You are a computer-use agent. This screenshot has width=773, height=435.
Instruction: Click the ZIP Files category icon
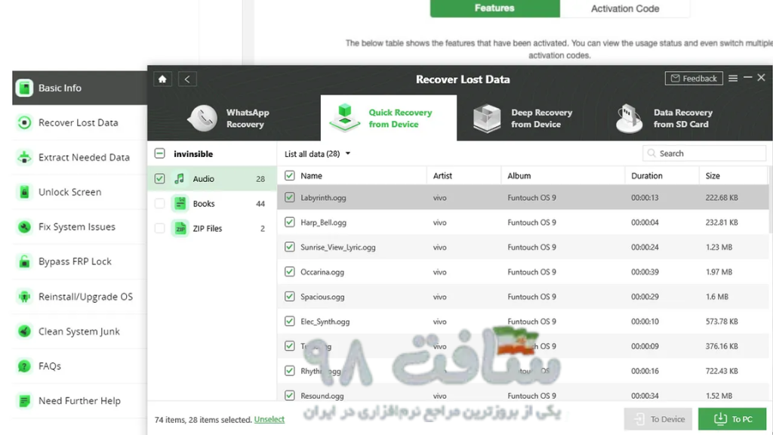[180, 228]
